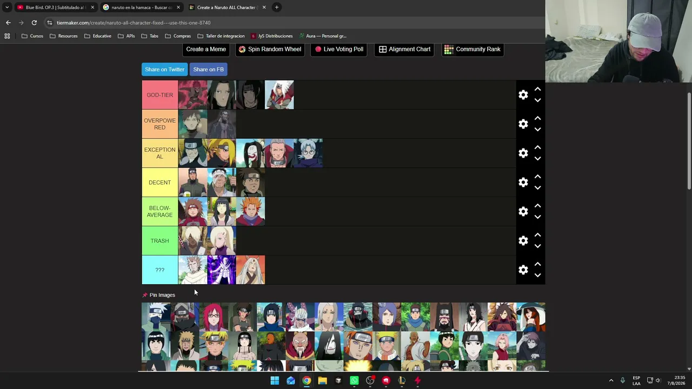The width and height of the screenshot is (692, 389).
Task: Click the page vertical scrollbar
Action: click(689, 140)
